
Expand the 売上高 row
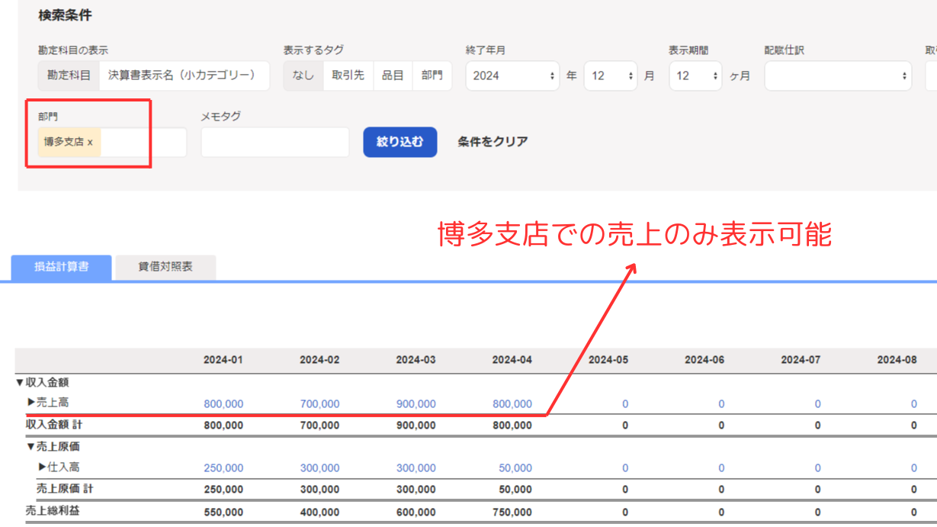[x=32, y=403]
